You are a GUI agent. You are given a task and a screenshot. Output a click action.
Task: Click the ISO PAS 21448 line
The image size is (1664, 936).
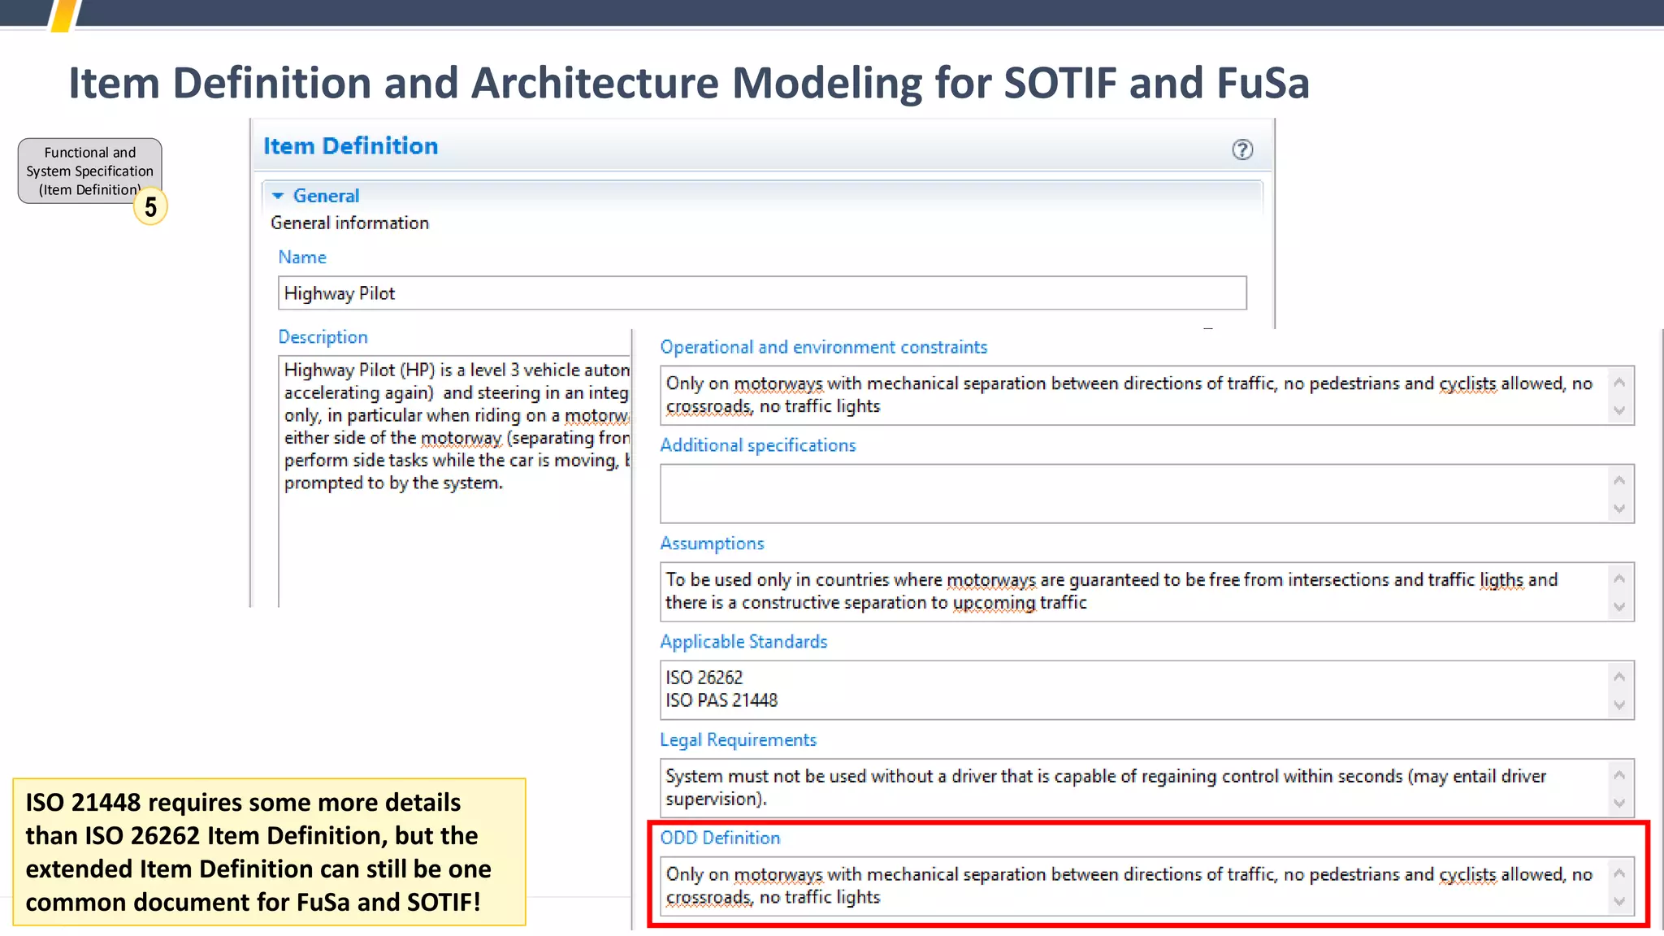point(721,700)
